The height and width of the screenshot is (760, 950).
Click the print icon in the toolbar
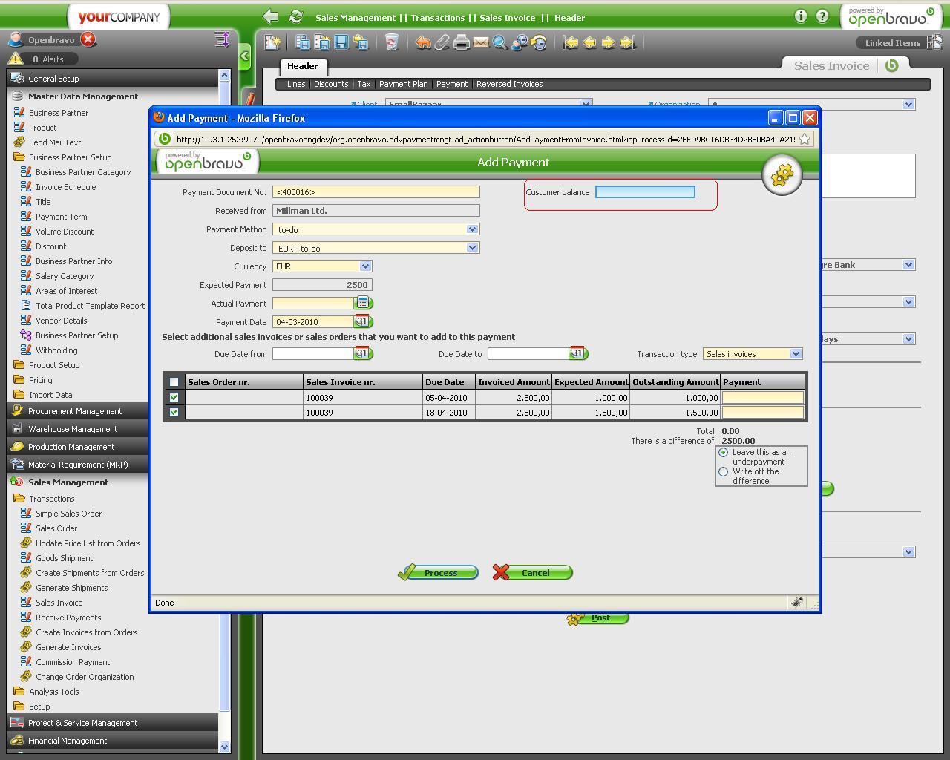[462, 42]
